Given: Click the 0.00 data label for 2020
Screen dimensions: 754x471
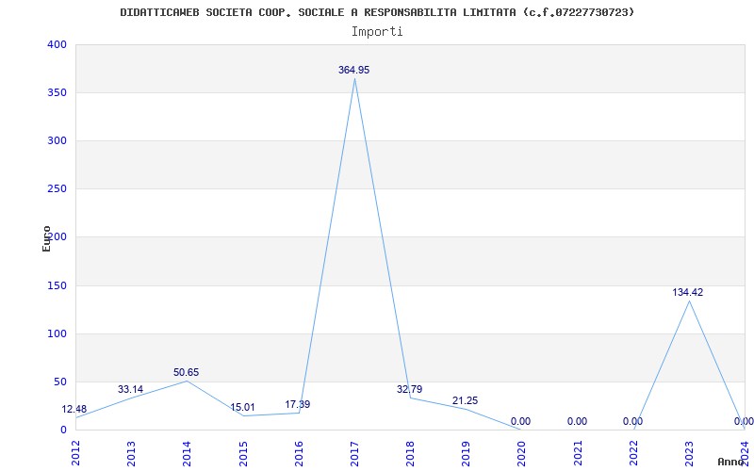Looking at the screenshot, I should tap(521, 421).
